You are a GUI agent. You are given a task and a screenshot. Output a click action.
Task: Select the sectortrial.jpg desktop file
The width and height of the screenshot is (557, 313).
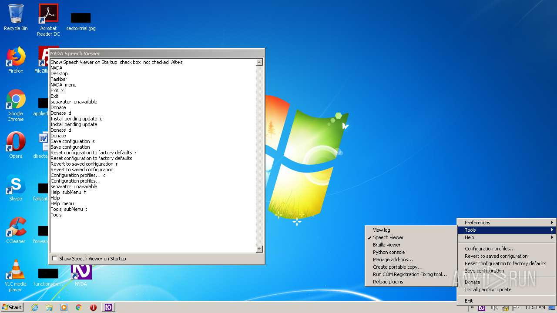pos(81,22)
